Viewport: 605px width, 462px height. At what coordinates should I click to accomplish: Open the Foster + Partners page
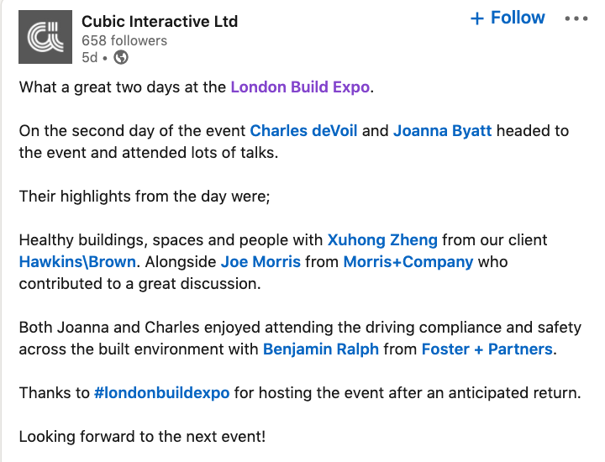pos(487,349)
